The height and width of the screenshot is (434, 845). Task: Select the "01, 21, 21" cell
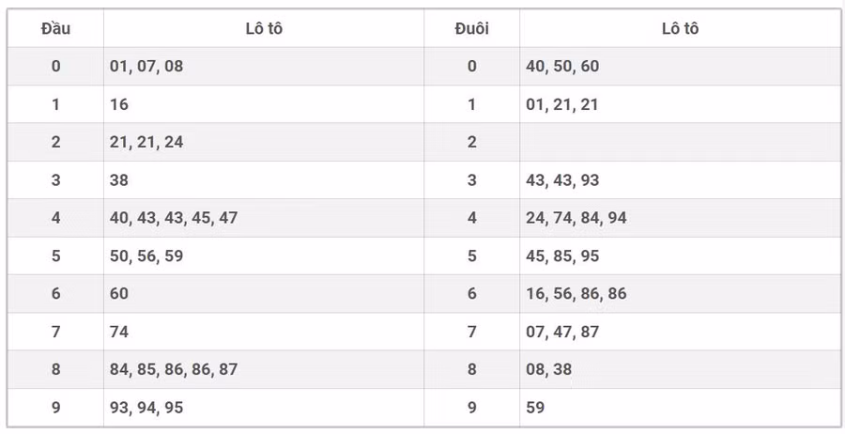[x=562, y=104]
